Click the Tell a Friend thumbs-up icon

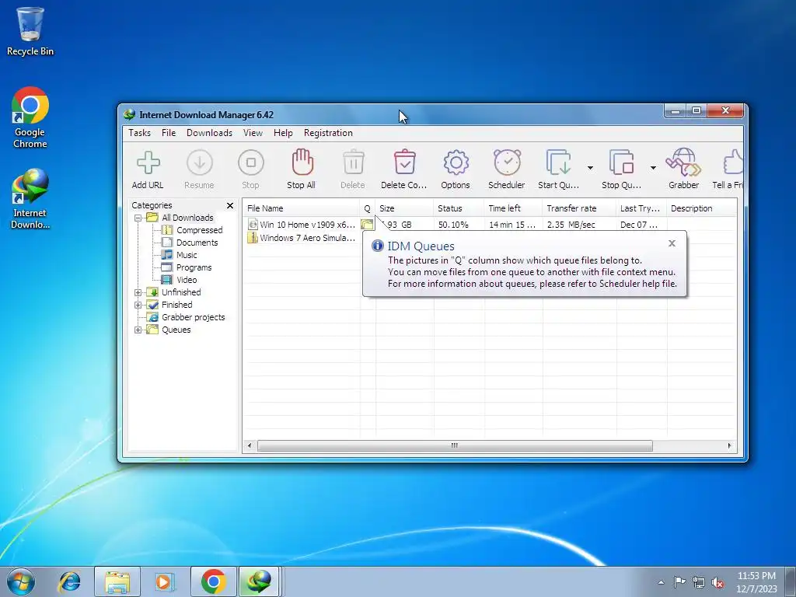(733, 162)
